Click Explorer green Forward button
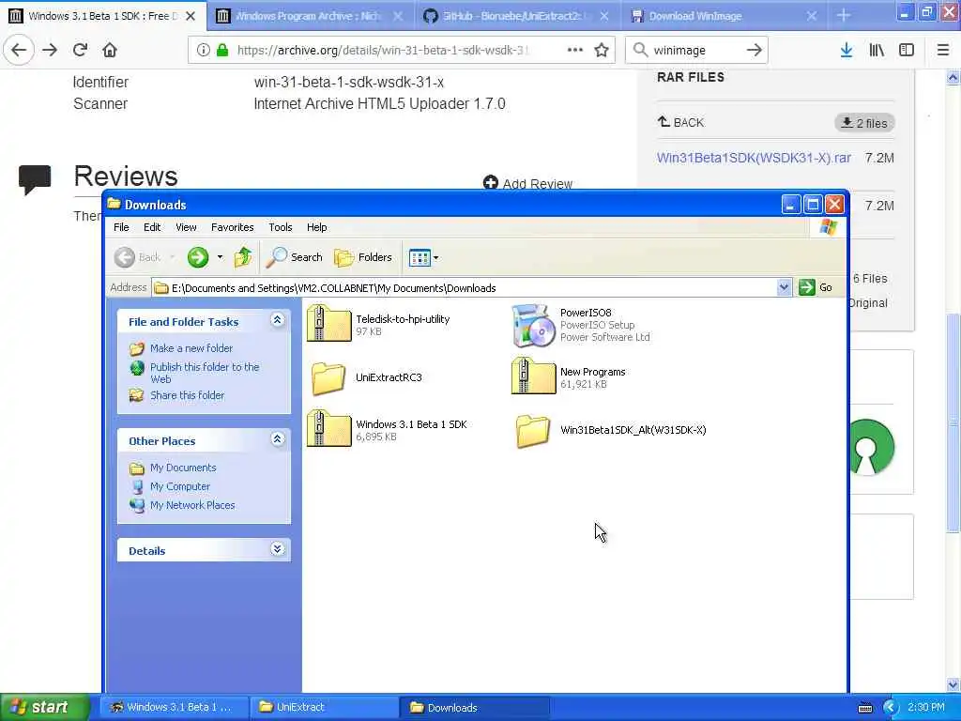This screenshot has height=721, width=961. click(x=198, y=257)
